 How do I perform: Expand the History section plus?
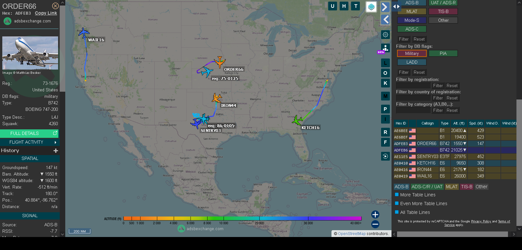[x=56, y=151]
